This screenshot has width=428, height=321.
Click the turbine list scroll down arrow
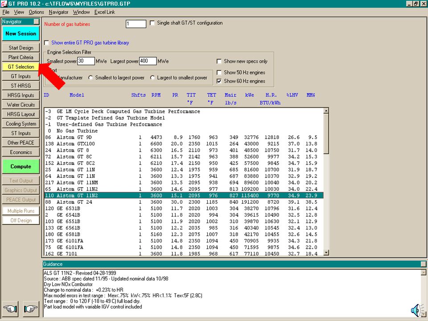coord(326,253)
